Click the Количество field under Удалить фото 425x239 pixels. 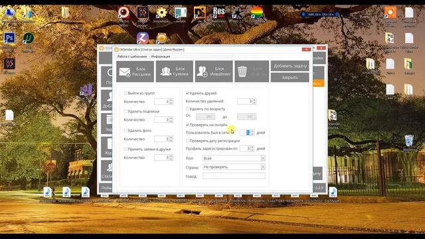pyautogui.click(x=161, y=139)
